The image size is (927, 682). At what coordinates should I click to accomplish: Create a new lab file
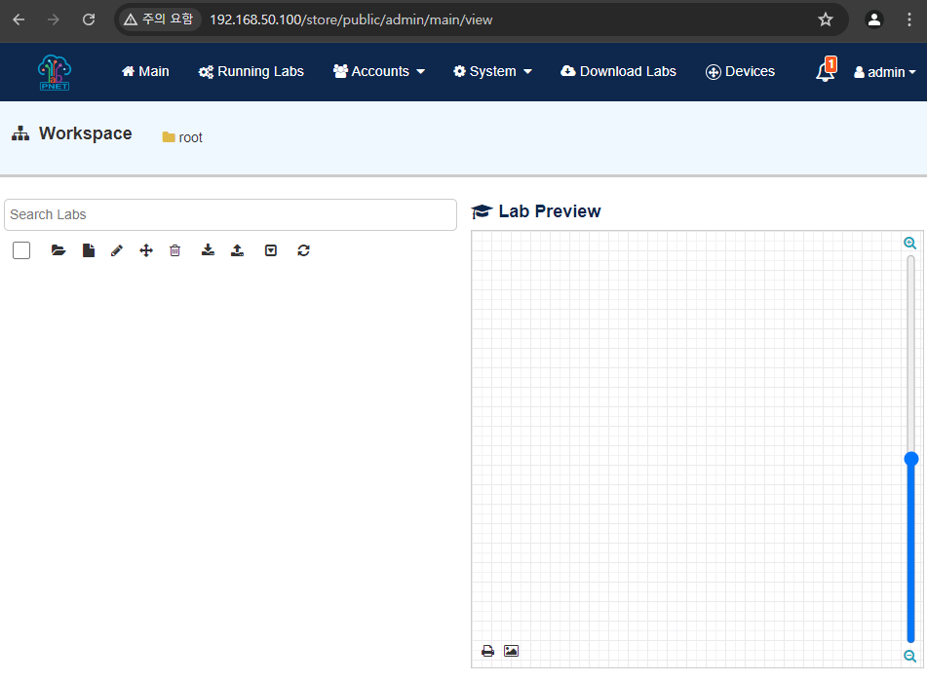click(x=88, y=250)
